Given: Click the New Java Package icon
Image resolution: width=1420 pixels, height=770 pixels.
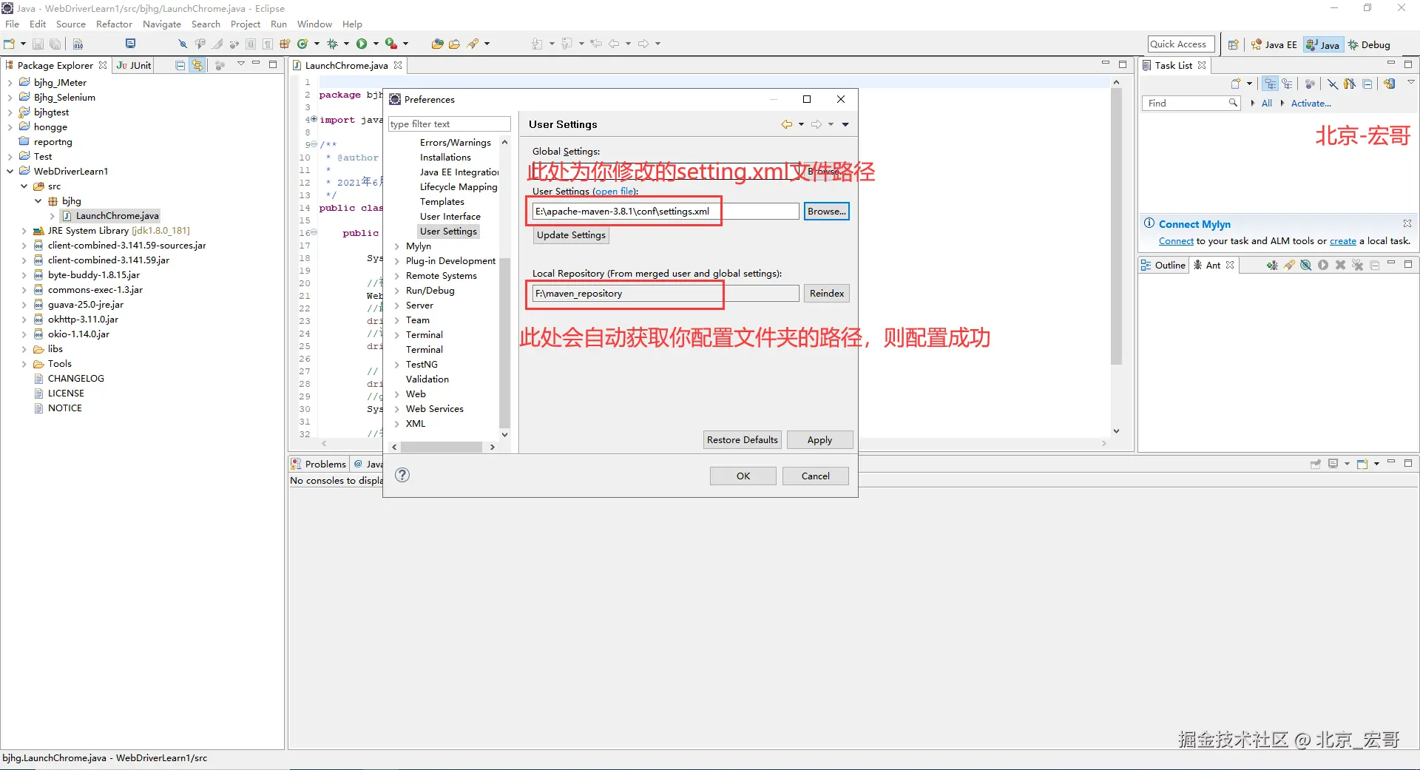Looking at the screenshot, I should 285,44.
